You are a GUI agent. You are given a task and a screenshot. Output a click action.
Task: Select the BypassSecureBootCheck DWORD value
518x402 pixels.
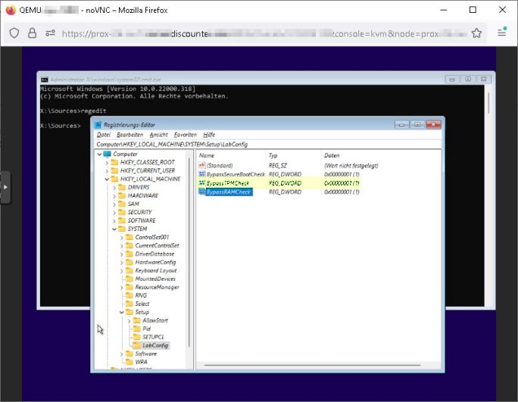coord(232,174)
